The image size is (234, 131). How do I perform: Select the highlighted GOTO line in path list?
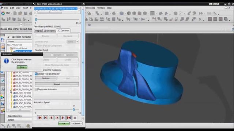[x=56, y=9]
